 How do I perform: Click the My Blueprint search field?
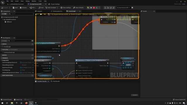click(x=20, y=41)
